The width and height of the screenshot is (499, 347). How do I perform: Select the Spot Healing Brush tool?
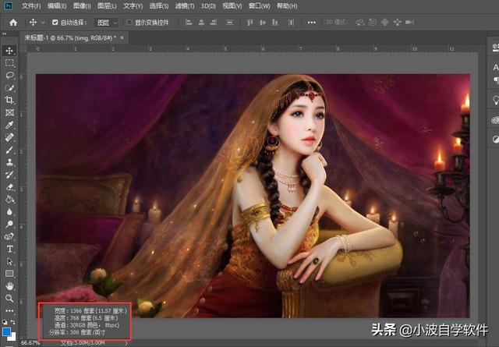point(9,137)
